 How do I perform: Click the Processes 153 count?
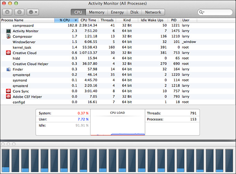point(193,119)
